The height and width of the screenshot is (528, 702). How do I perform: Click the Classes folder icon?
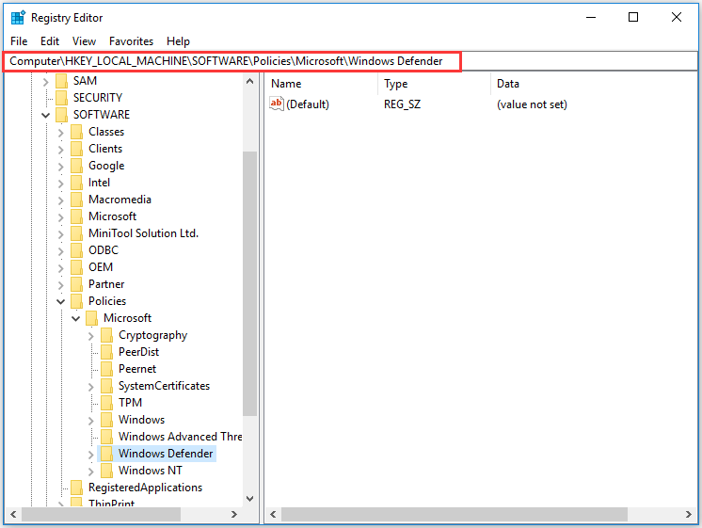tap(76, 132)
